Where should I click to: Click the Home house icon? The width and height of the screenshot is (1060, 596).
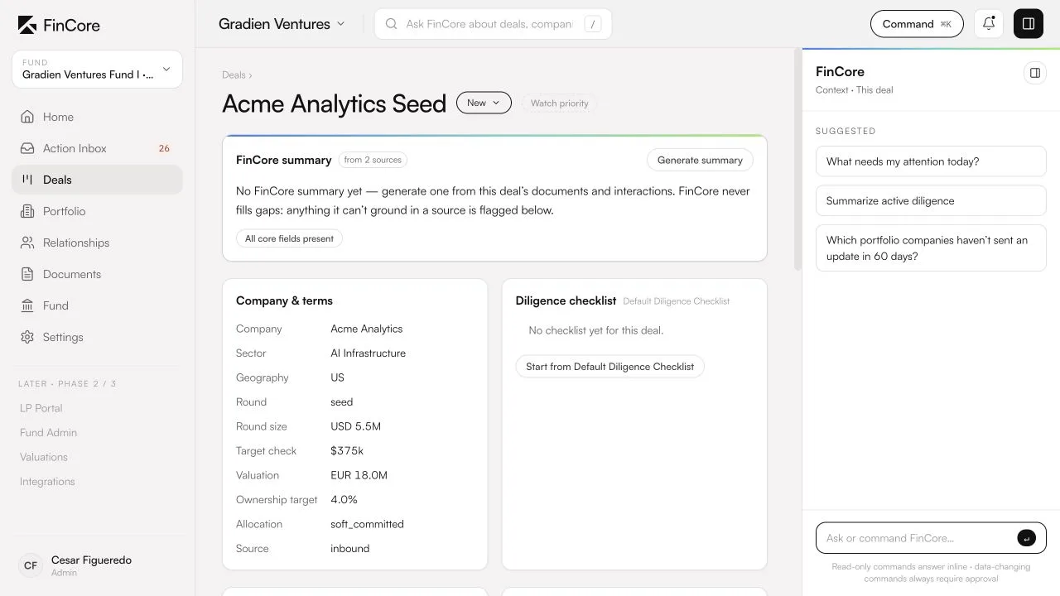click(27, 117)
